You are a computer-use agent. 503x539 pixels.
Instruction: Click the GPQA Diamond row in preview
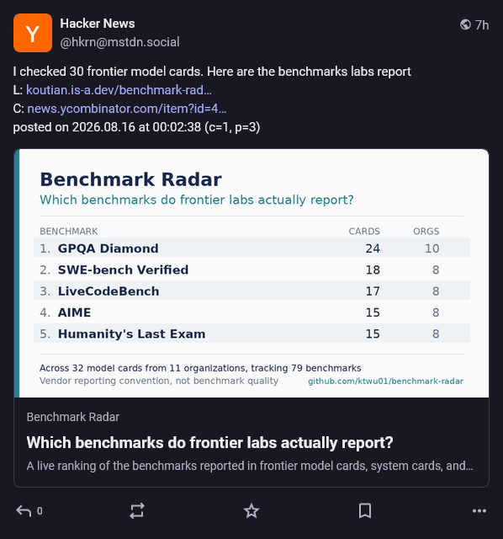click(251, 248)
